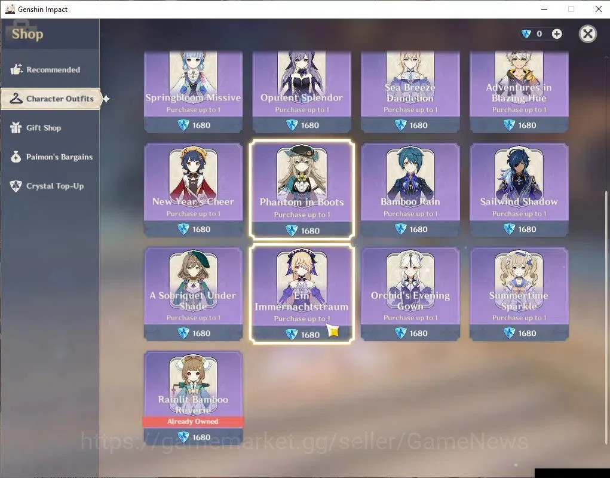Viewport: 610px width, 478px height.
Task: Click the crystal icon beside Crystal Top-Up
Action: pos(16,186)
